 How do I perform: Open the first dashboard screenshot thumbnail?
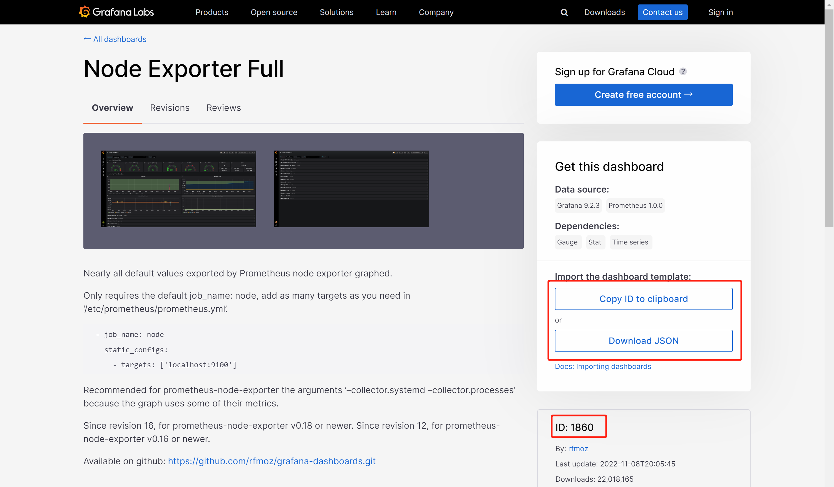[x=179, y=189]
